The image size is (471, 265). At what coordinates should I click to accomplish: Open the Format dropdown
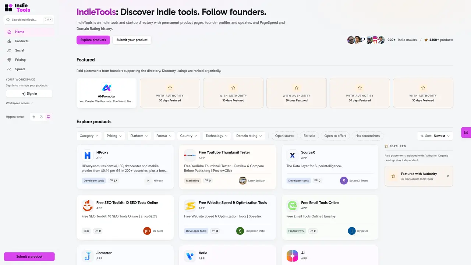[x=164, y=136]
